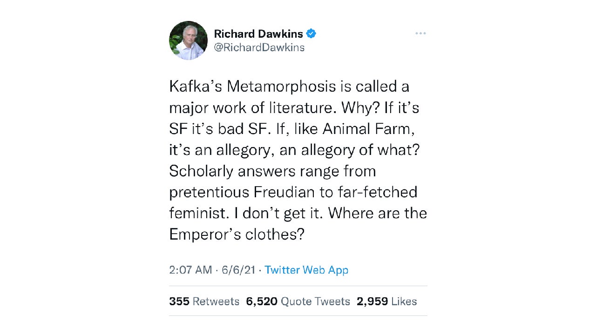Show the 2,959 Likes list

pyautogui.click(x=386, y=301)
